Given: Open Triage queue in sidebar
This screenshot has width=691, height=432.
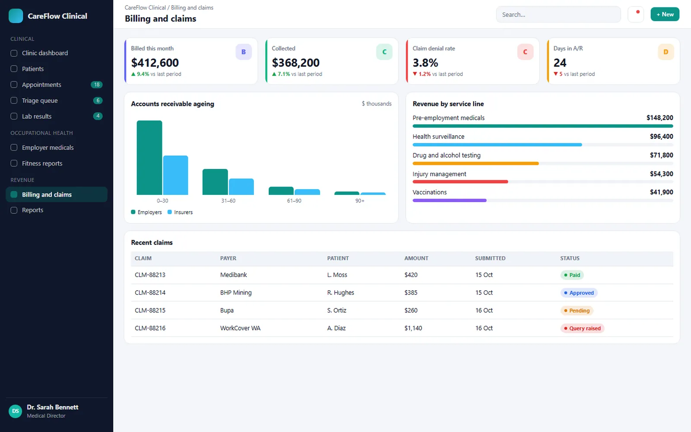Looking at the screenshot, I should click(57, 101).
